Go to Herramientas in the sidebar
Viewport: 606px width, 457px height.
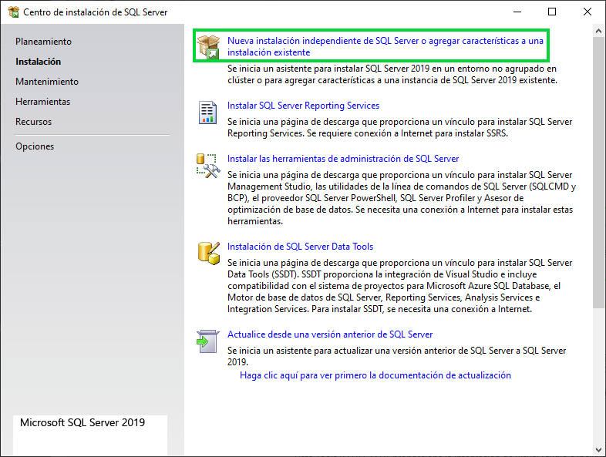[x=43, y=102]
